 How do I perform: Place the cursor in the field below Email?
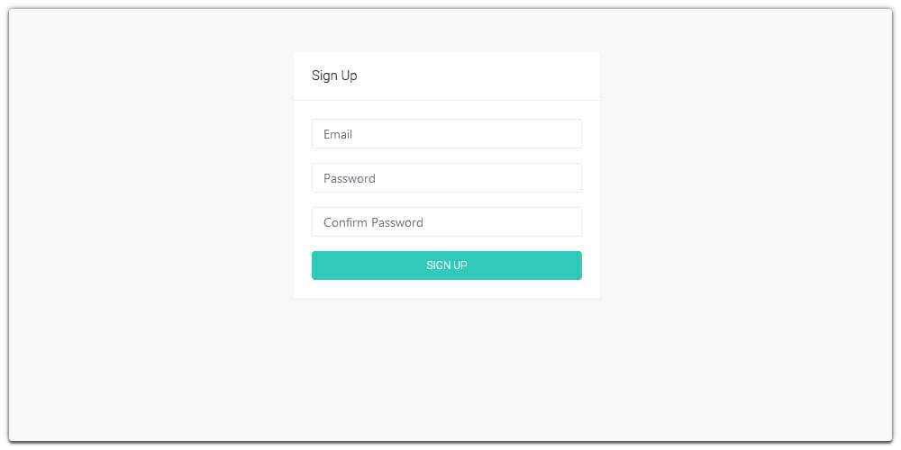click(x=447, y=178)
